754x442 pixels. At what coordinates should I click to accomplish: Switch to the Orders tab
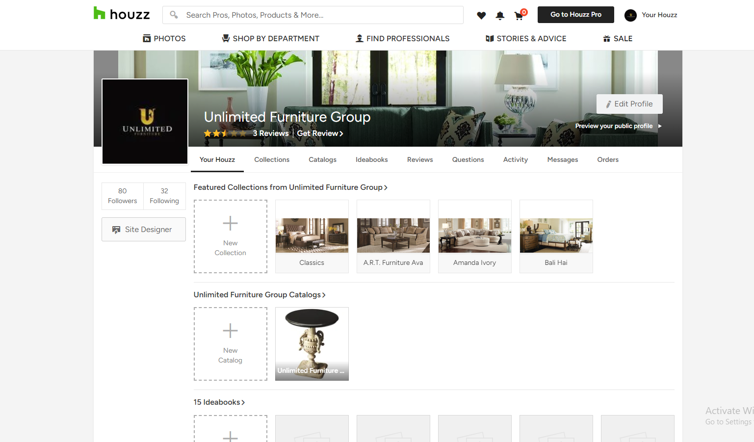click(x=608, y=159)
